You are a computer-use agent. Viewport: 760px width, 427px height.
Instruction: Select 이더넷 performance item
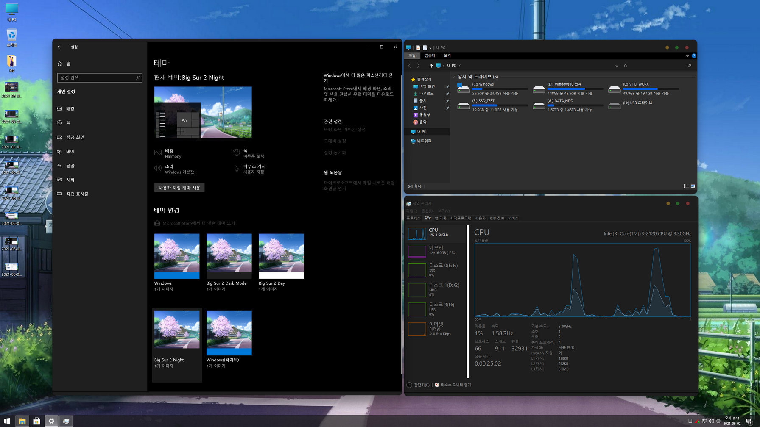pyautogui.click(x=436, y=329)
